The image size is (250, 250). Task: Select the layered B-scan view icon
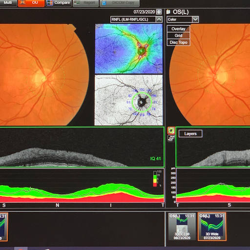click(171, 139)
